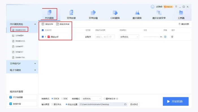
Task: Select the original folder output radio
Action: tap(52, 104)
